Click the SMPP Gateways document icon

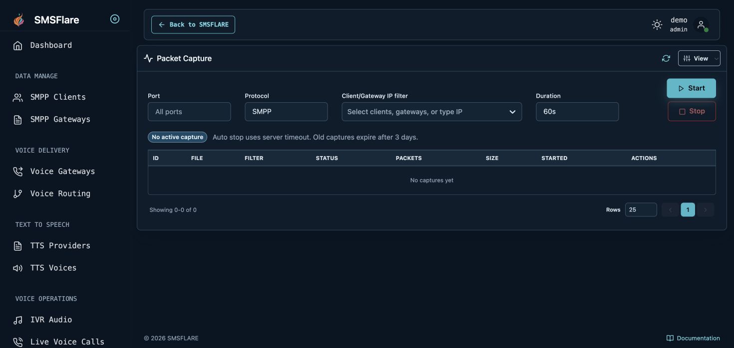pyautogui.click(x=18, y=120)
